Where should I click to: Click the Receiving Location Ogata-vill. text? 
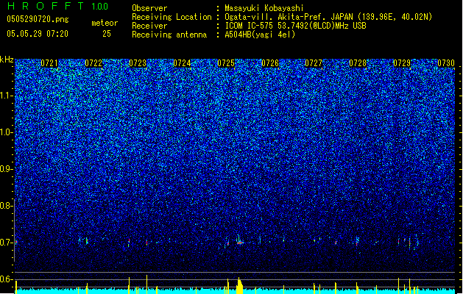click(x=328, y=17)
